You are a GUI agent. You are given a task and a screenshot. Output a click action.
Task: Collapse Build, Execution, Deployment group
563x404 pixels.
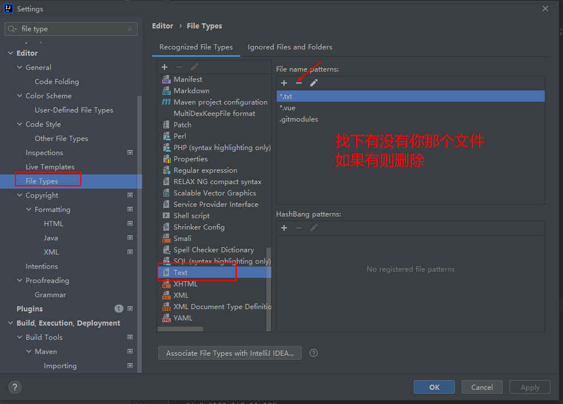10,323
